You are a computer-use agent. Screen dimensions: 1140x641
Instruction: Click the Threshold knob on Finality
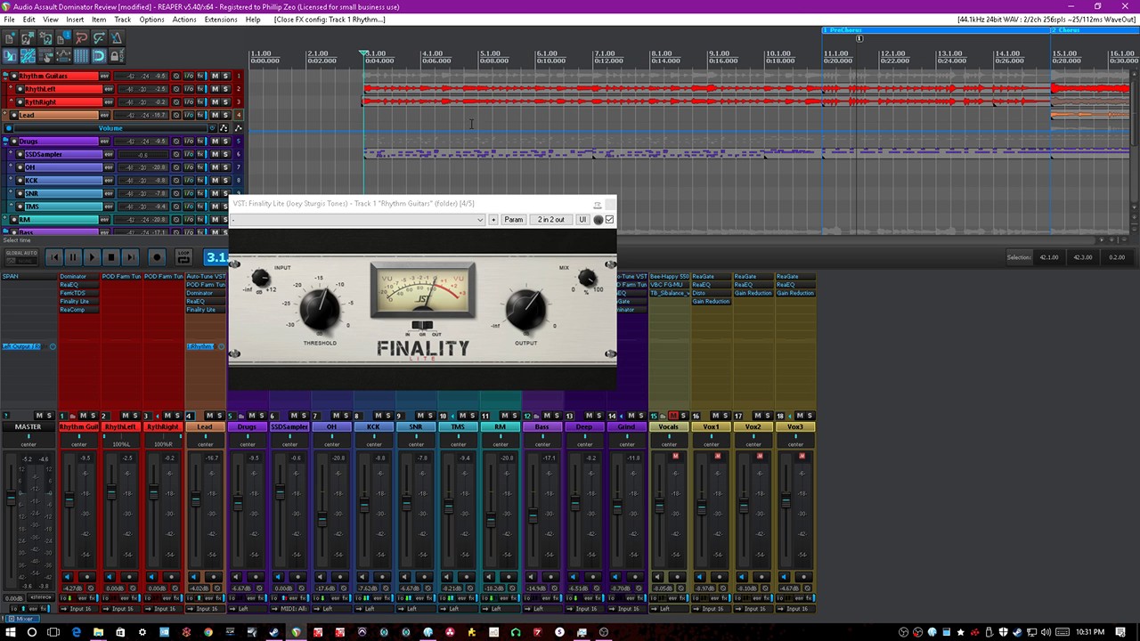click(x=319, y=309)
